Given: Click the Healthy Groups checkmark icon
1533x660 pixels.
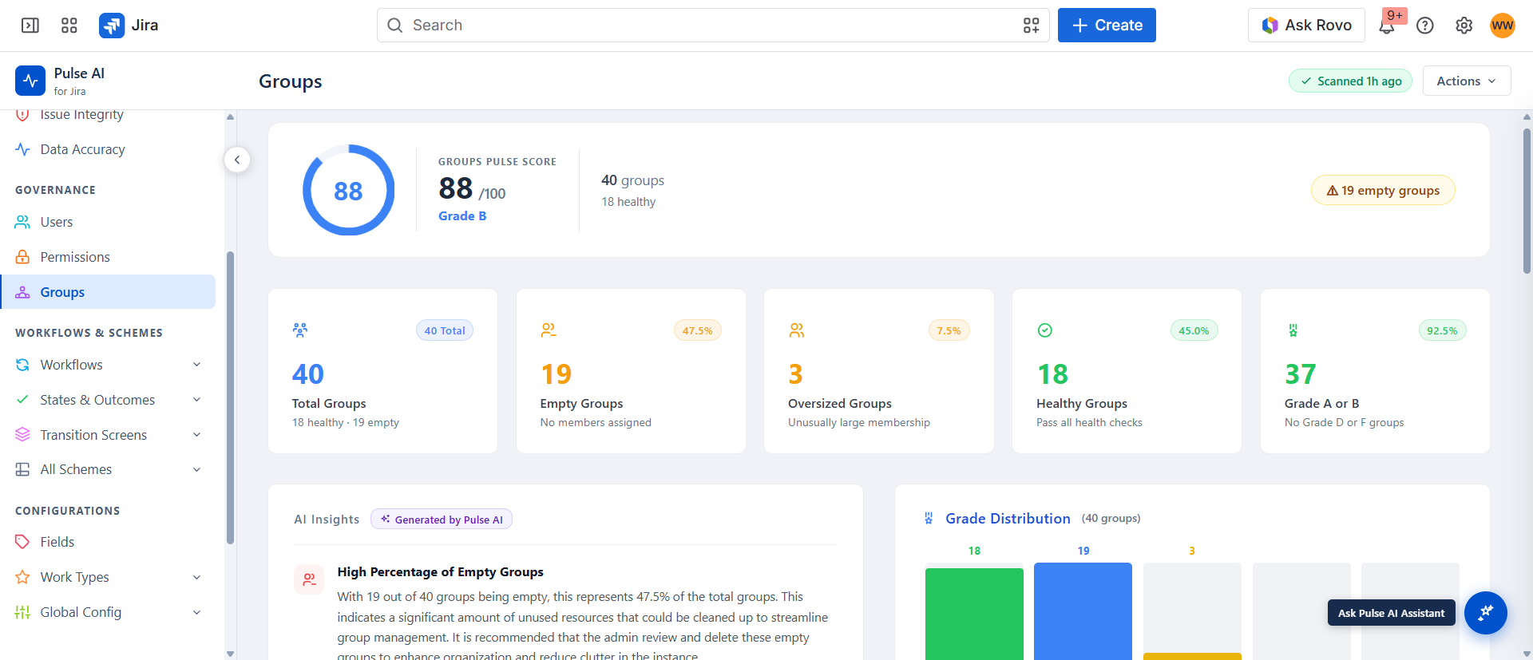Looking at the screenshot, I should tap(1044, 330).
